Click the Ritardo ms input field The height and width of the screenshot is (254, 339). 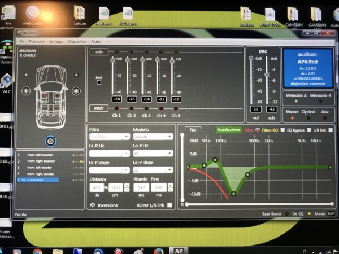[141, 187]
